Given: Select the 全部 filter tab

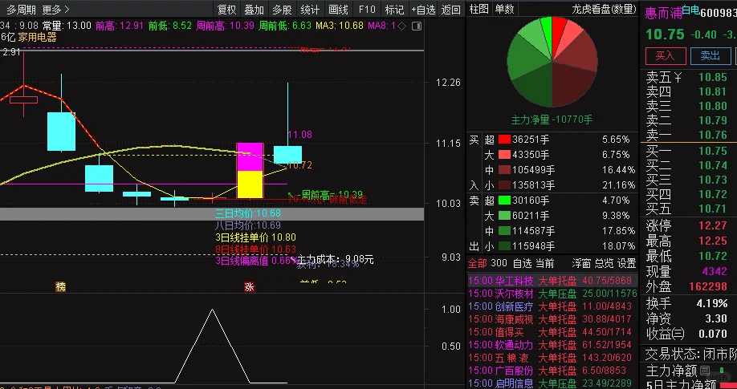Looking at the screenshot, I should point(477,263).
